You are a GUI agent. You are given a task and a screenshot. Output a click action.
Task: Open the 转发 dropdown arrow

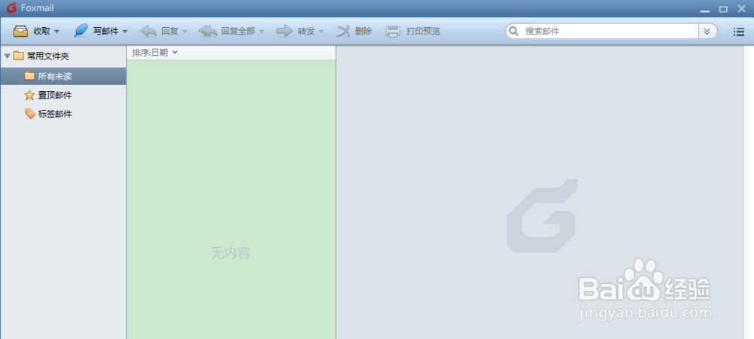(x=321, y=32)
